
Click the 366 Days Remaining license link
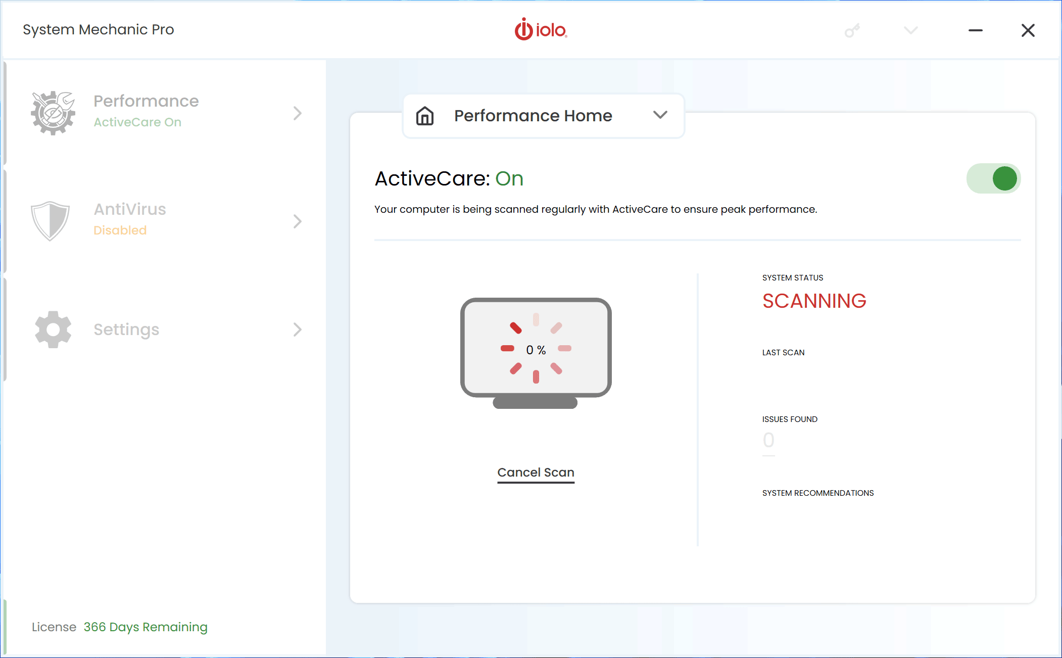[144, 627]
